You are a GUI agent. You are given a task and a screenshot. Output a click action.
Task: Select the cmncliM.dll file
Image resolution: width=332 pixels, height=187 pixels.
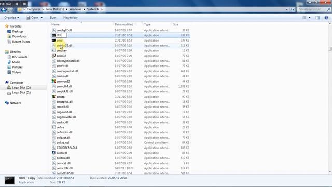click(x=64, y=86)
